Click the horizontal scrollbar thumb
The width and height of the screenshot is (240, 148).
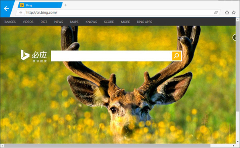(x=107, y=146)
